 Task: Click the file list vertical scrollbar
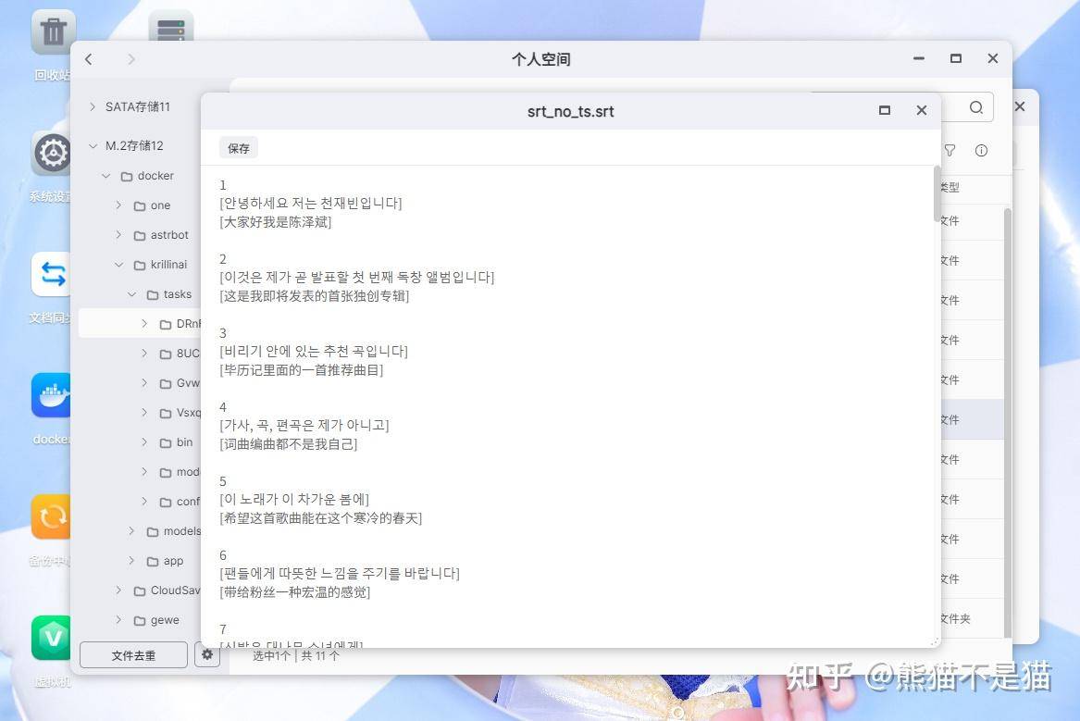click(x=1008, y=422)
